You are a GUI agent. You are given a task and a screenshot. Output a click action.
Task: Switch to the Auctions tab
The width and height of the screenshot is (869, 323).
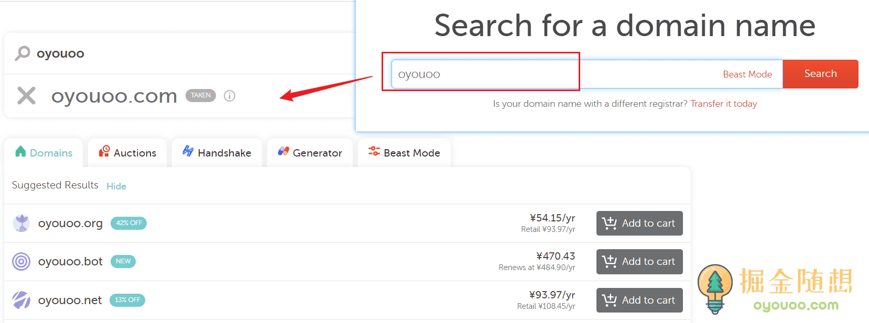(x=127, y=153)
